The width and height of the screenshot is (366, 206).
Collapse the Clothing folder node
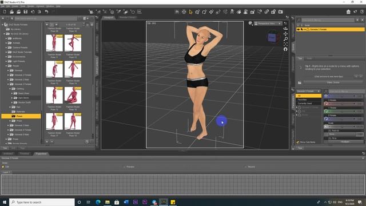[x=10, y=89]
